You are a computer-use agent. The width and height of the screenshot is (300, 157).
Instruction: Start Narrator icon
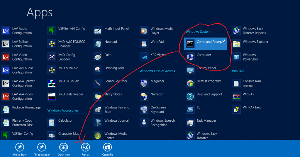pos(144,96)
